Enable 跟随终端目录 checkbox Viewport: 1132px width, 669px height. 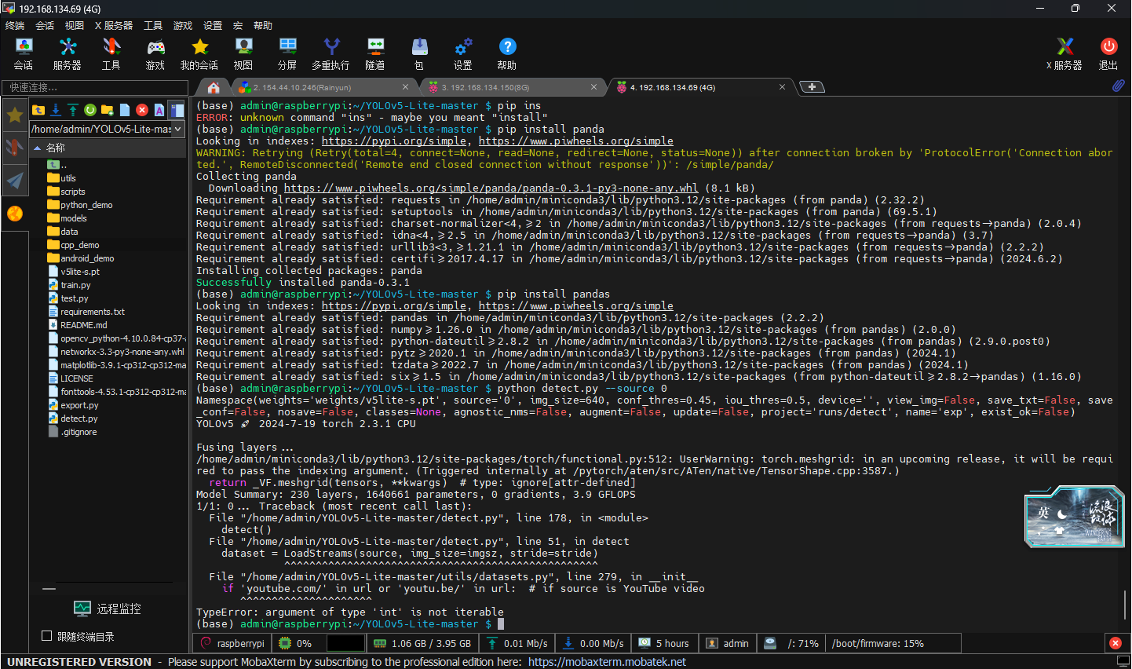click(x=46, y=636)
